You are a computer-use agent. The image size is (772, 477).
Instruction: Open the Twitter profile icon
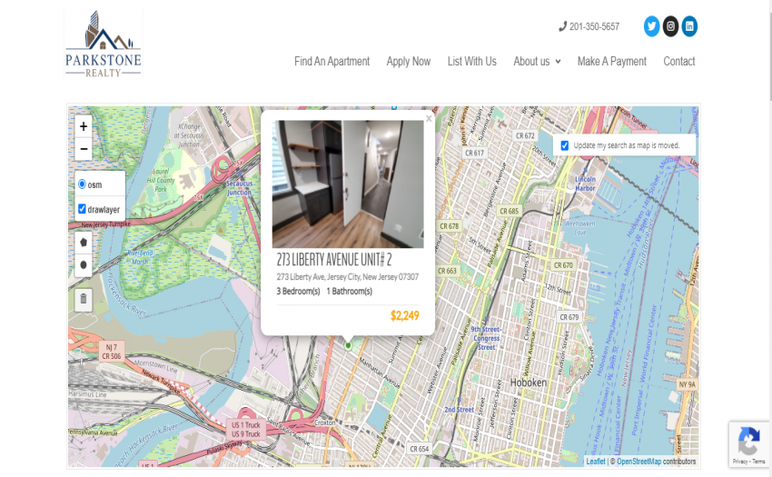(x=651, y=26)
